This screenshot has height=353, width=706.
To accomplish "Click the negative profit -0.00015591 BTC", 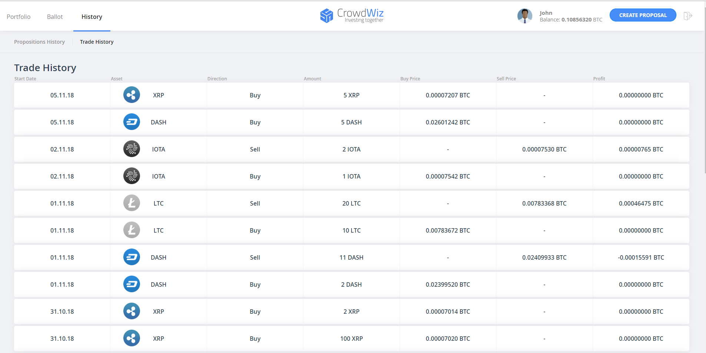I will click(641, 257).
